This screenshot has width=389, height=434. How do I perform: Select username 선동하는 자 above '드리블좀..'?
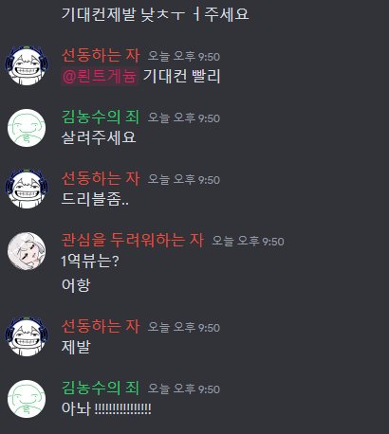pyautogui.click(x=101, y=178)
